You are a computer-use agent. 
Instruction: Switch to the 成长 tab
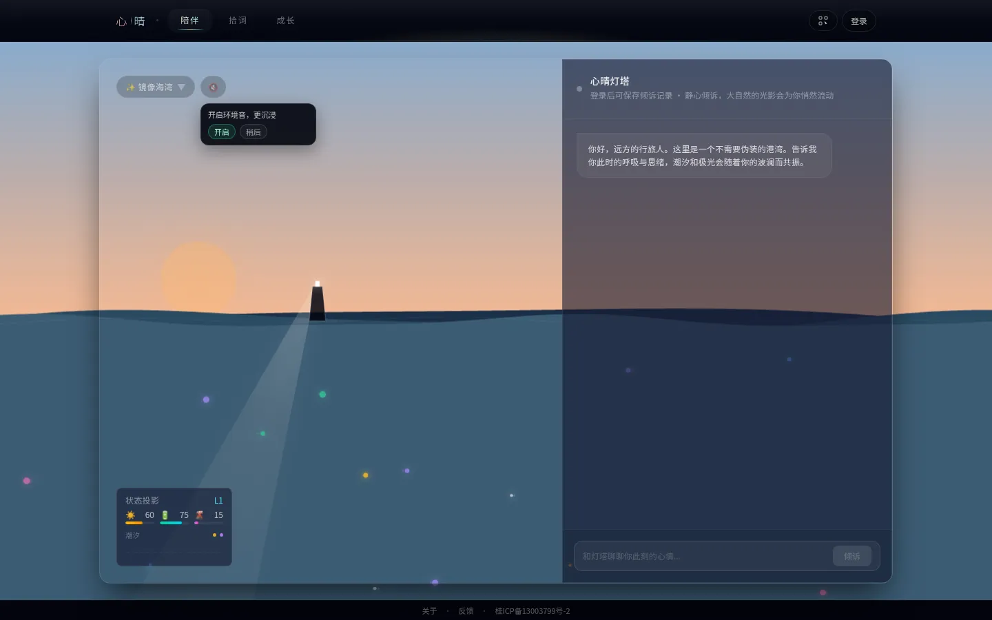pyautogui.click(x=285, y=21)
